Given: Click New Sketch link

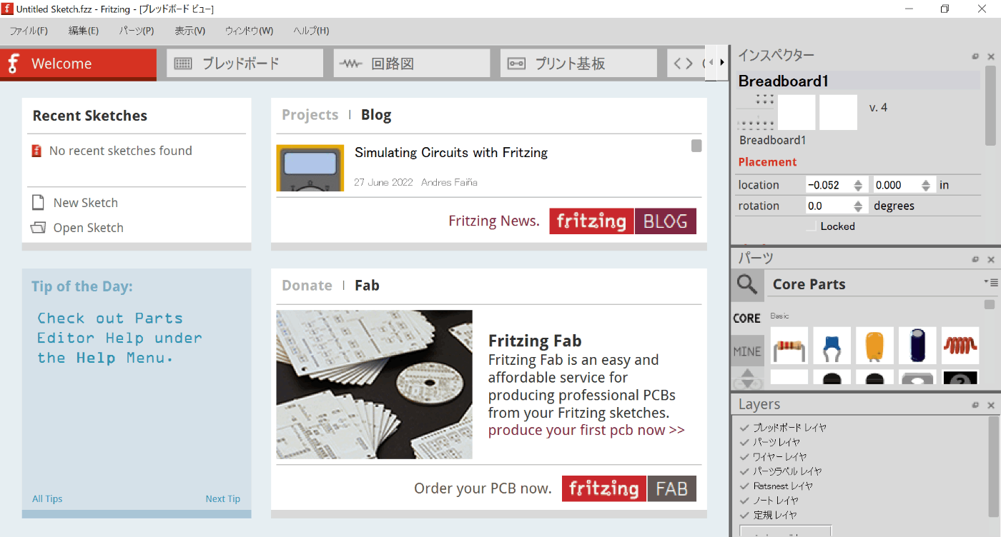Looking at the screenshot, I should click(x=86, y=203).
